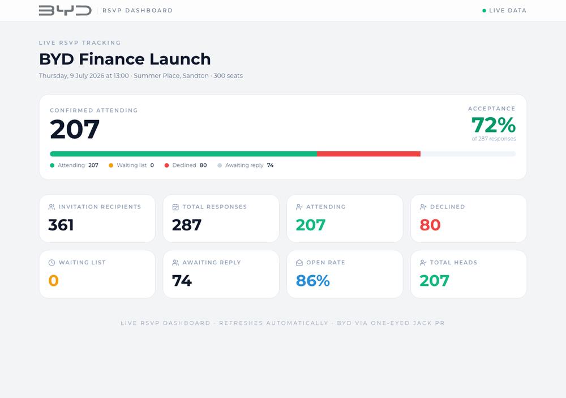Click the Declined person-x icon
Viewport: 566px width, 398px height.
click(423, 207)
